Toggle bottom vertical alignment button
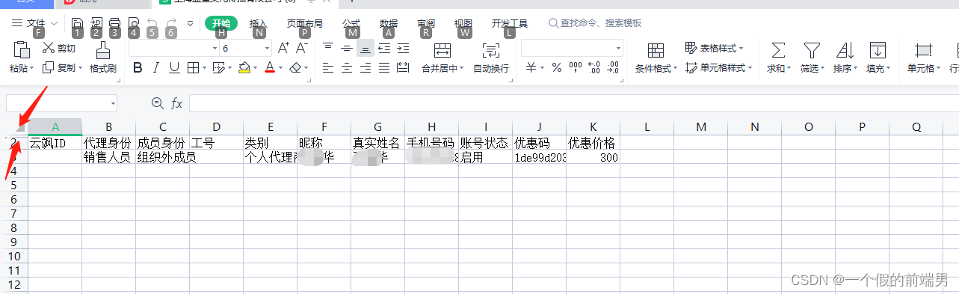The height and width of the screenshot is (294, 959). [366, 48]
